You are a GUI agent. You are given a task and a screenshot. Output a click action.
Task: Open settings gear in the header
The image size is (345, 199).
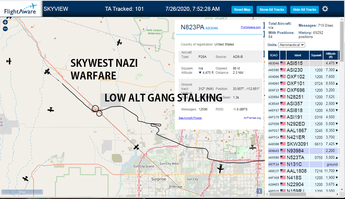point(325,9)
